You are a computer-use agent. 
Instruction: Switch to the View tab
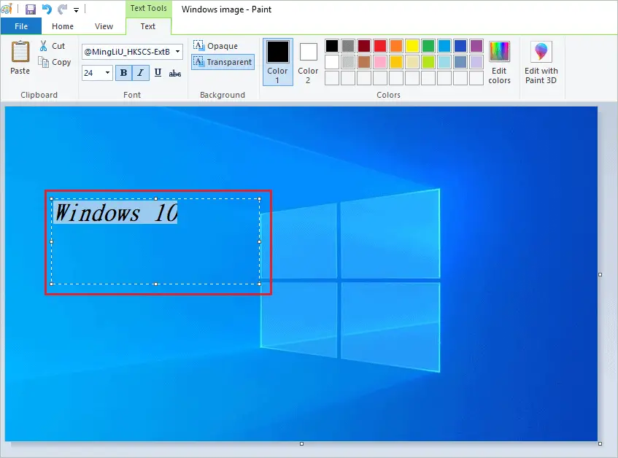coord(104,26)
